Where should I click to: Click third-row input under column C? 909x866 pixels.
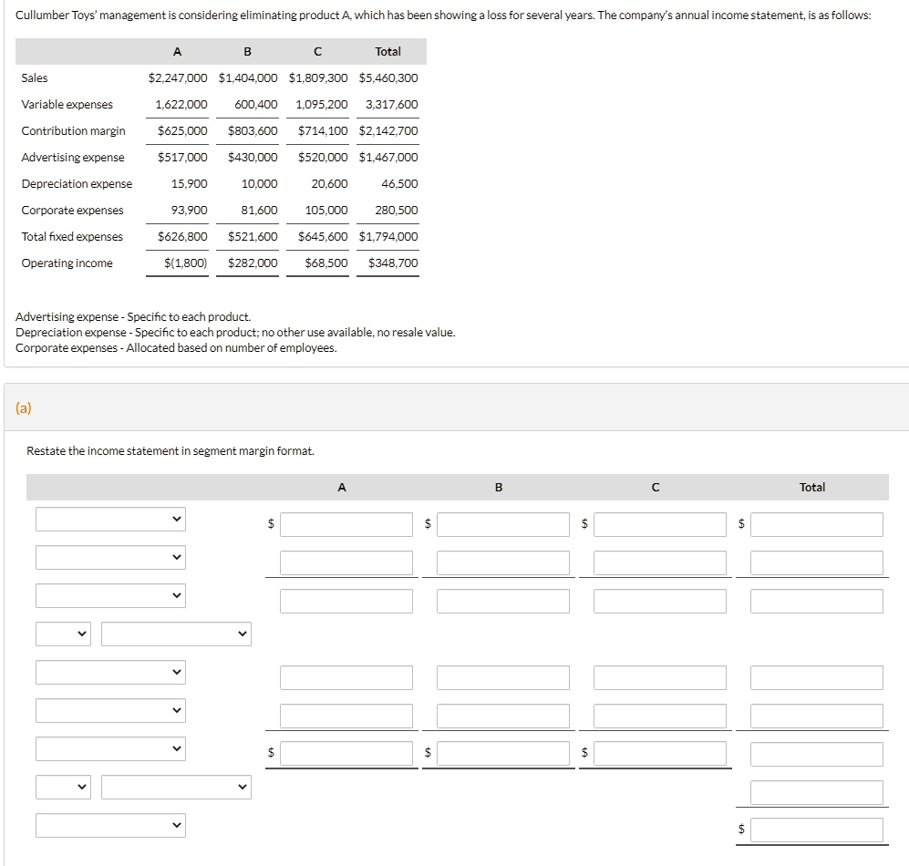(x=660, y=601)
